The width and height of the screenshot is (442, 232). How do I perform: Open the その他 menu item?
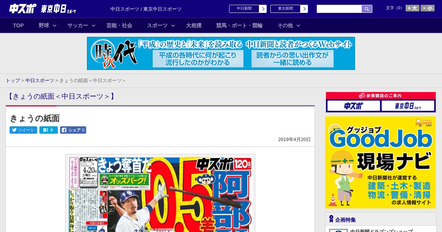click(285, 25)
